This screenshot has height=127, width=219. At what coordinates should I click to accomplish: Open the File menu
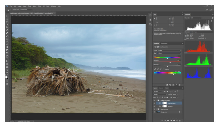point(11,6)
